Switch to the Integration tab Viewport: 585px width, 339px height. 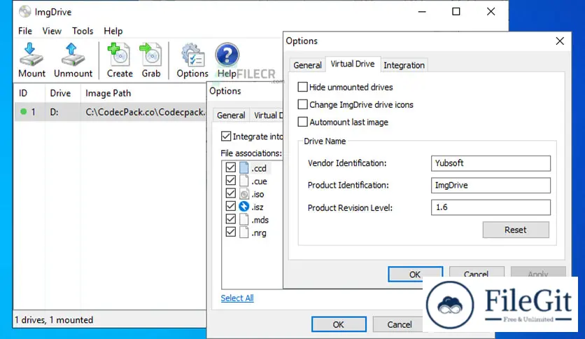[404, 65]
